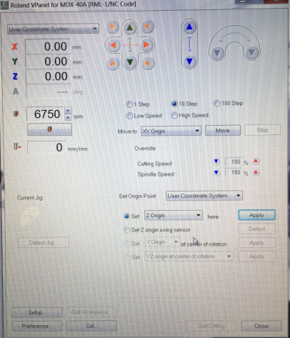Raise the Z axis with blue up arrow
The image size is (290, 338).
pyautogui.click(x=189, y=27)
